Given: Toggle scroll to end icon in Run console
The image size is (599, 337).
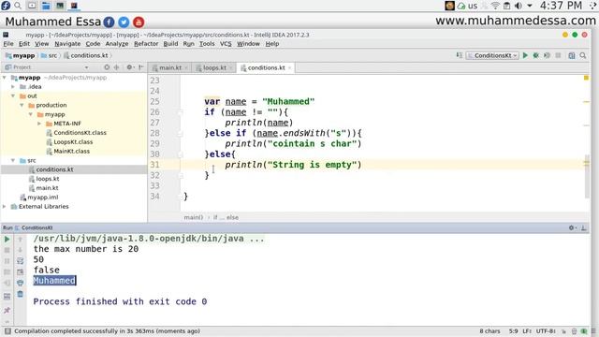Looking at the screenshot, I should click(21, 272).
